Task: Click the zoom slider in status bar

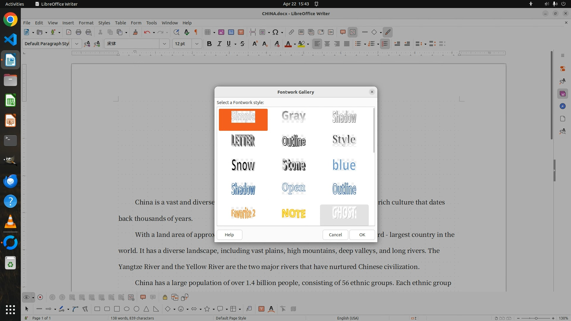Action: pos(536,318)
